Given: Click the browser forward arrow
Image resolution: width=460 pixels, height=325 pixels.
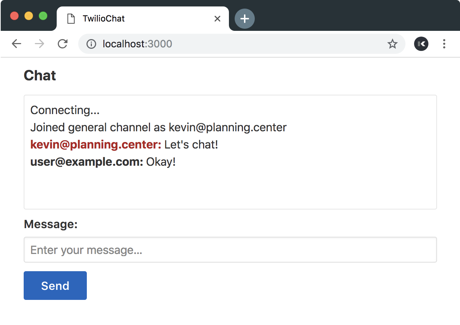Looking at the screenshot, I should (x=39, y=44).
